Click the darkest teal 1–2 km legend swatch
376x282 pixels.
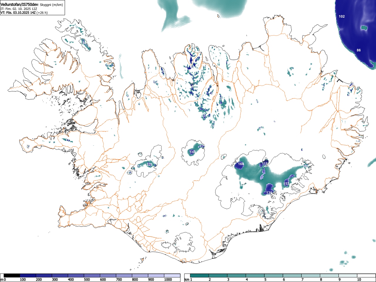coord(199,276)
